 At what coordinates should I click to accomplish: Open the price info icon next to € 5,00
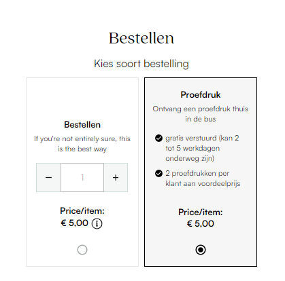coord(97,223)
